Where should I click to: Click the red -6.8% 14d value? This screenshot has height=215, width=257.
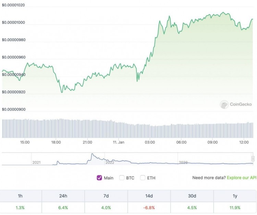pyautogui.click(x=149, y=207)
